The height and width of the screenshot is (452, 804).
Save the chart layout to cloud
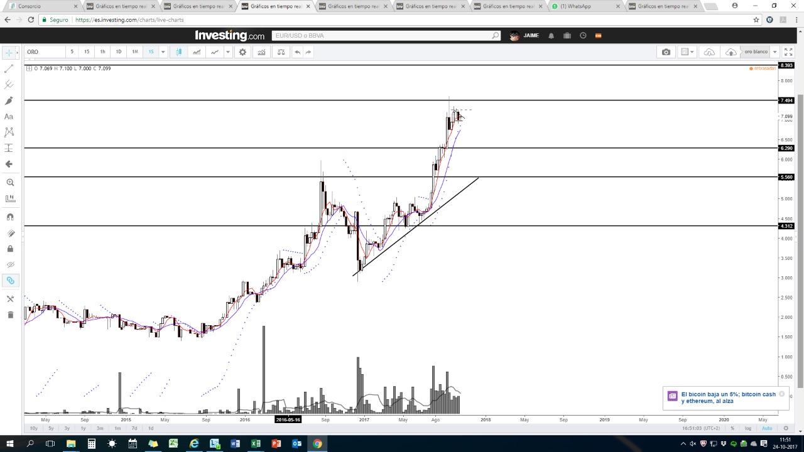(731, 52)
